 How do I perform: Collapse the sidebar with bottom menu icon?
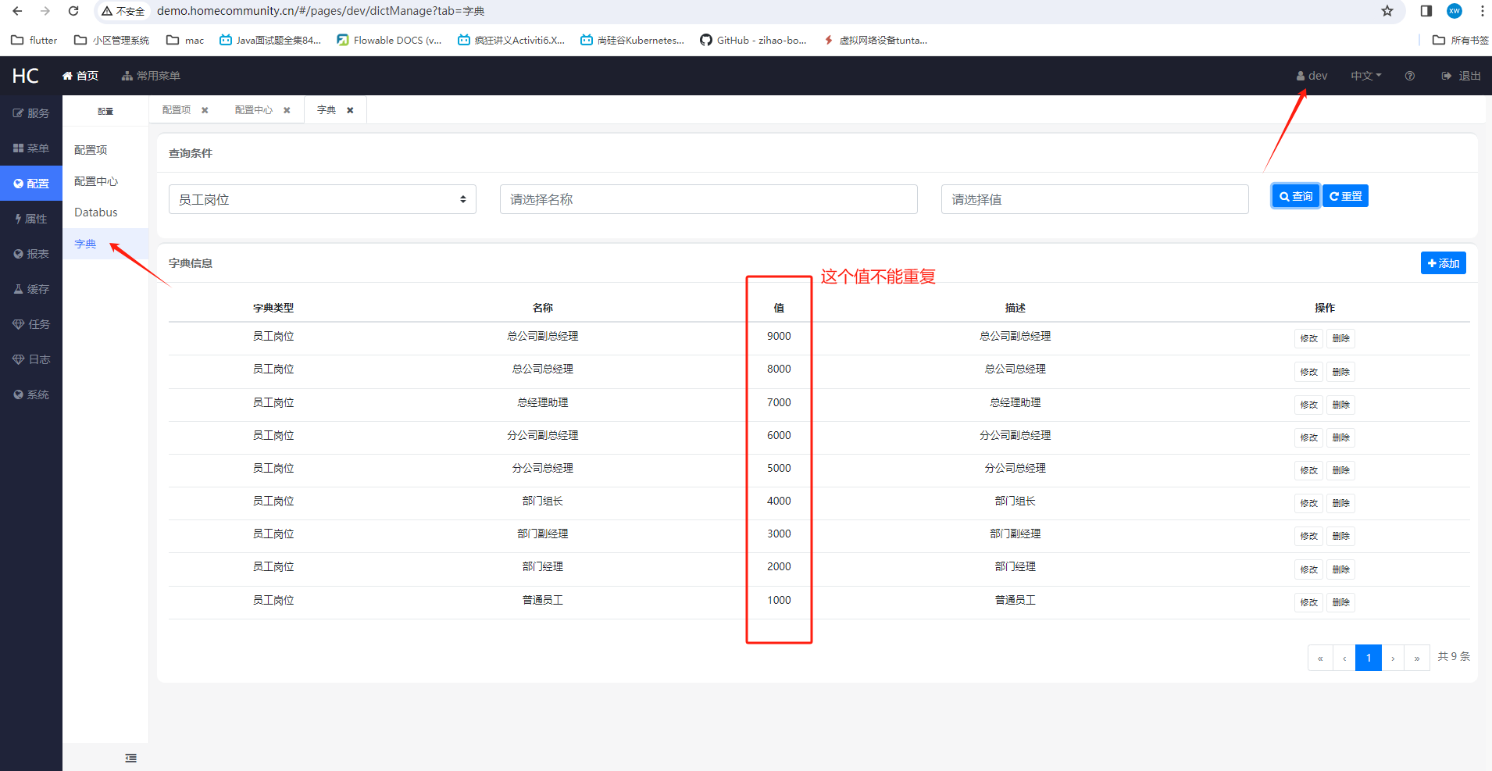click(x=131, y=758)
